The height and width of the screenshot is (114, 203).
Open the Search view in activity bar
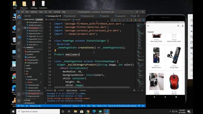coord(19,23)
